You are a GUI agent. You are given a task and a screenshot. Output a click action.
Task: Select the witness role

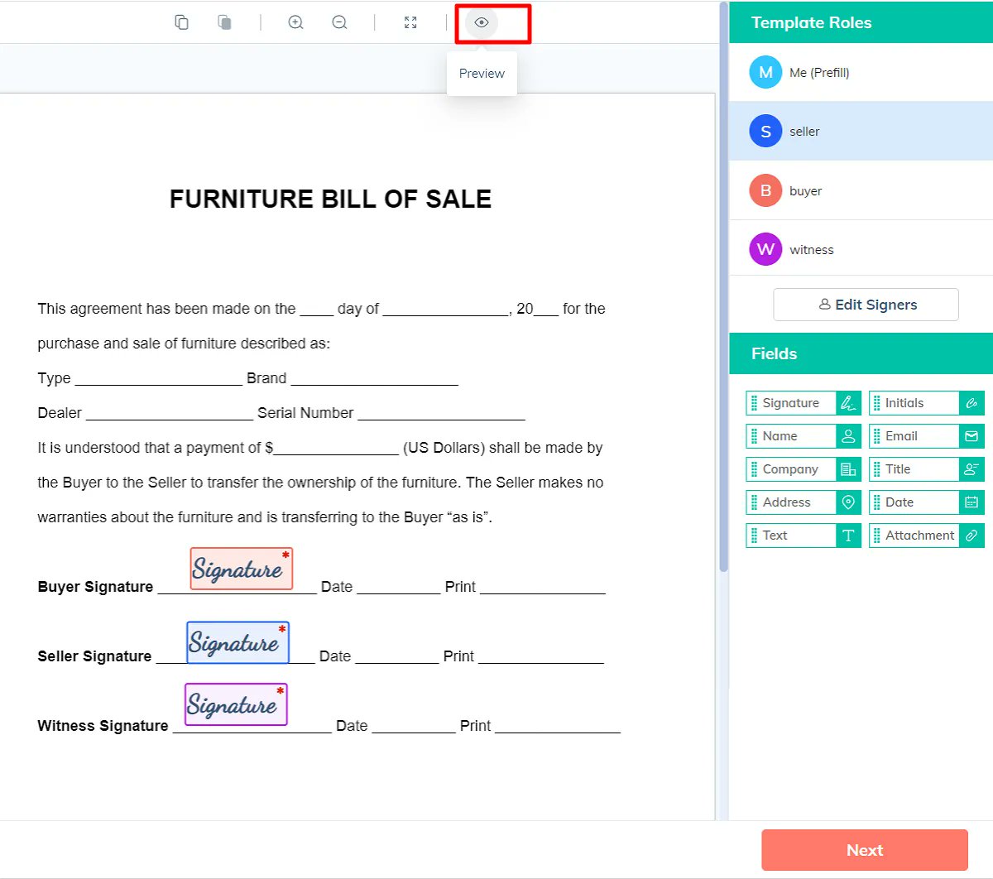pyautogui.click(x=861, y=249)
